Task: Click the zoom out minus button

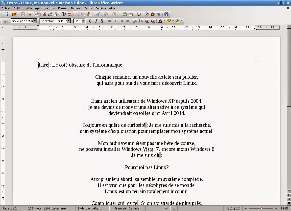Action: [x=246, y=208]
